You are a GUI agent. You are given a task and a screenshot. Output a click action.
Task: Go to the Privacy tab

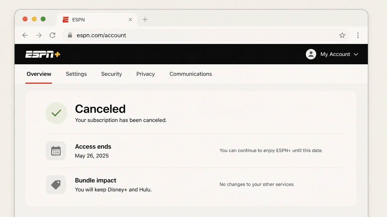click(x=146, y=74)
